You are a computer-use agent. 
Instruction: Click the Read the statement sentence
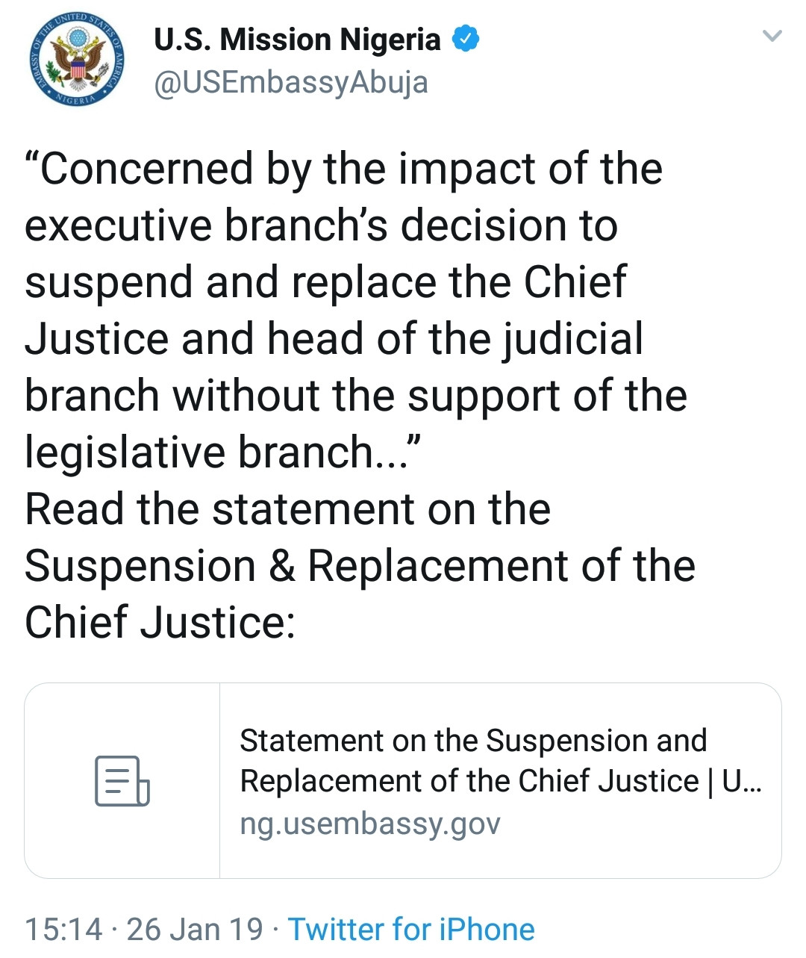(360, 566)
